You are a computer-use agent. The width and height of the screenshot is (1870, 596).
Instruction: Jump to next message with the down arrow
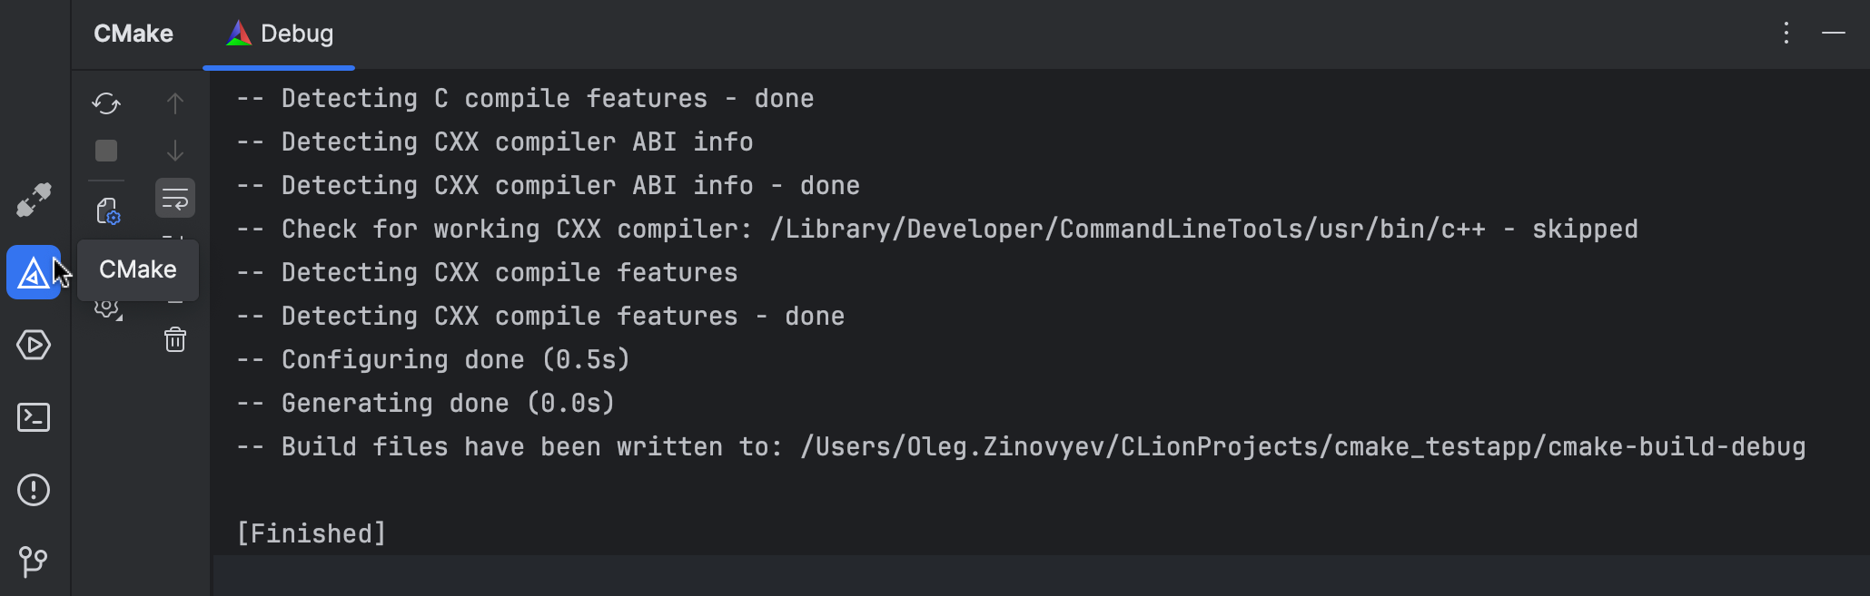click(174, 151)
